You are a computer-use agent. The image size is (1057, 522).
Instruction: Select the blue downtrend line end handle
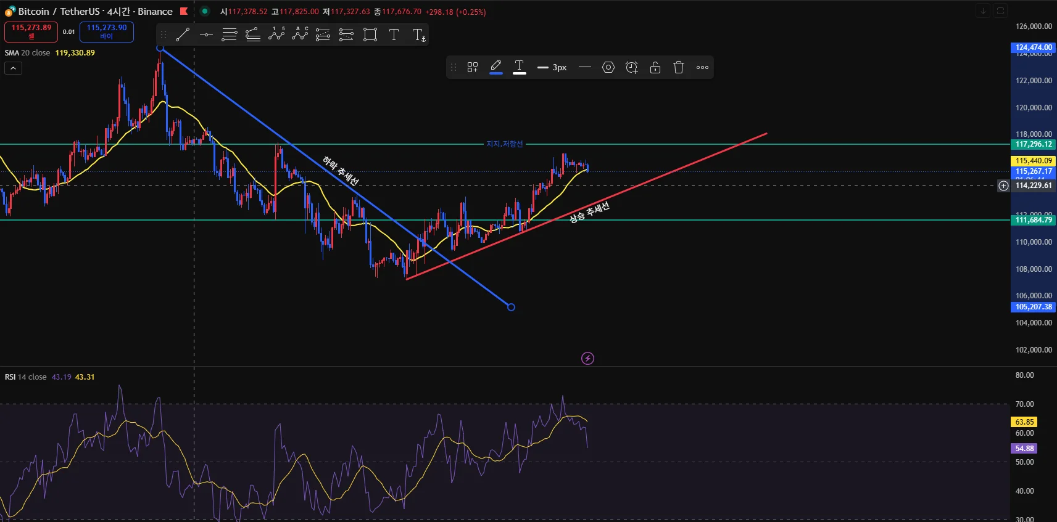pos(511,307)
